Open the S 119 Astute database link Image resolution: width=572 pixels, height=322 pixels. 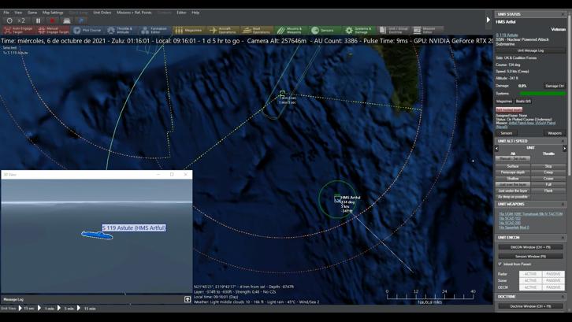pyautogui.click(x=507, y=35)
